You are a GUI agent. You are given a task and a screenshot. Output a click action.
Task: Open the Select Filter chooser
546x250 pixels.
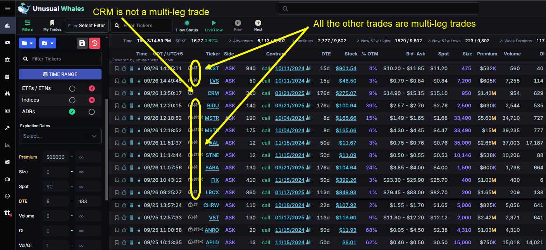[x=92, y=25]
